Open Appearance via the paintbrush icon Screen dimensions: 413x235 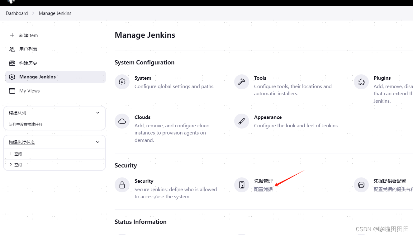[241, 121]
